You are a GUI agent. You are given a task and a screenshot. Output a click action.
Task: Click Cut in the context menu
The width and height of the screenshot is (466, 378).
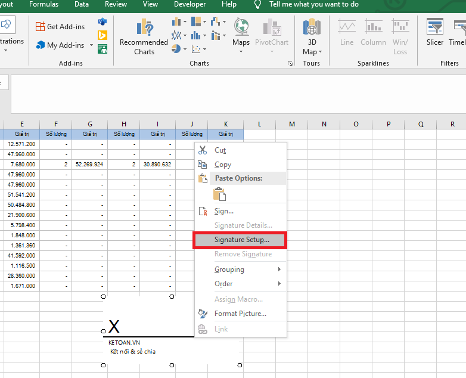[220, 150]
